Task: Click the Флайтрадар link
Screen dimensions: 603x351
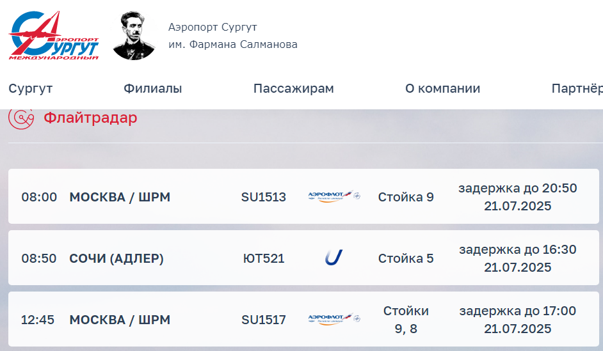Action: (x=90, y=118)
